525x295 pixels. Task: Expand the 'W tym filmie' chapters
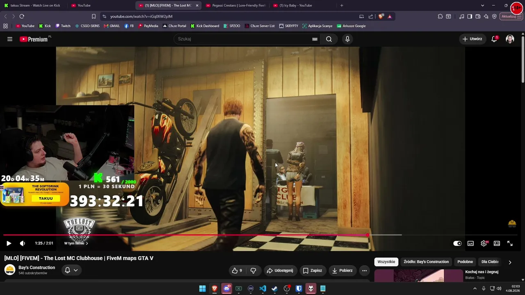[x=76, y=243]
